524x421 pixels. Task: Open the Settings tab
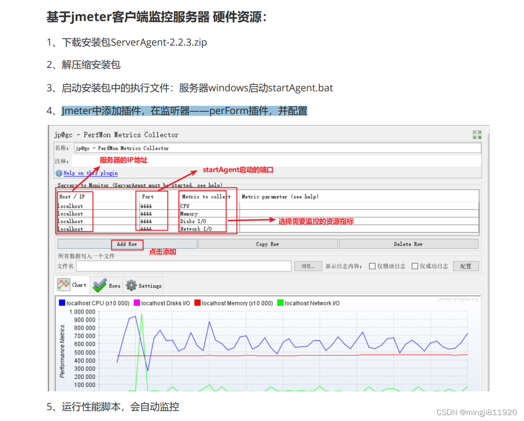tap(143, 286)
